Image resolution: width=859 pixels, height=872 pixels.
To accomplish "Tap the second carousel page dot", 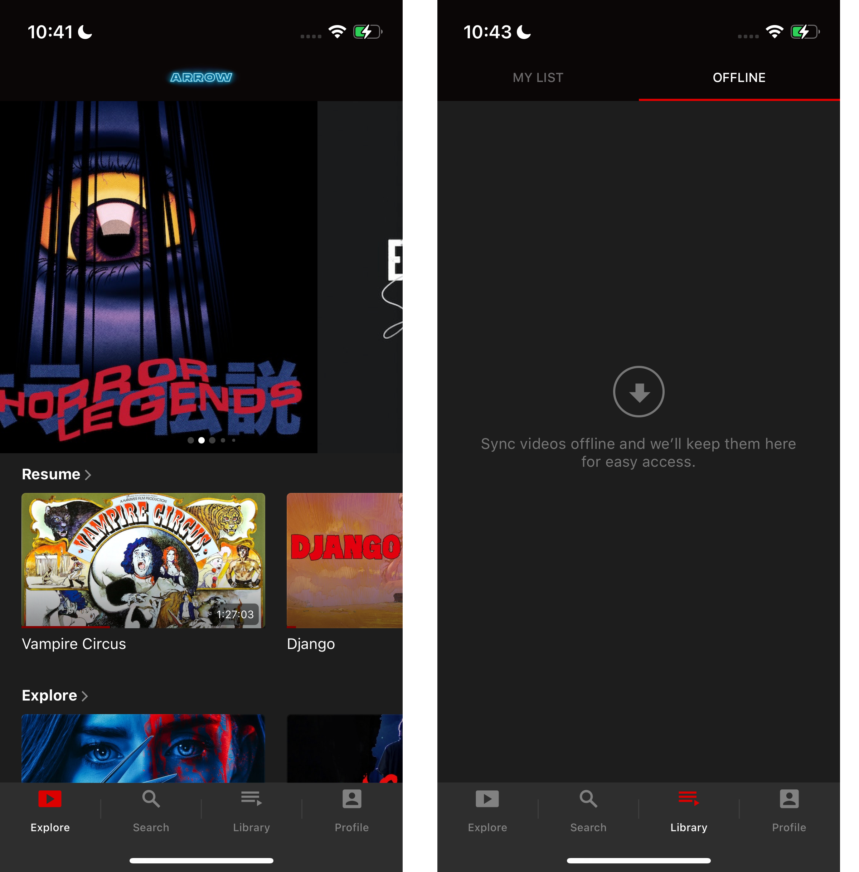I will pos(201,440).
